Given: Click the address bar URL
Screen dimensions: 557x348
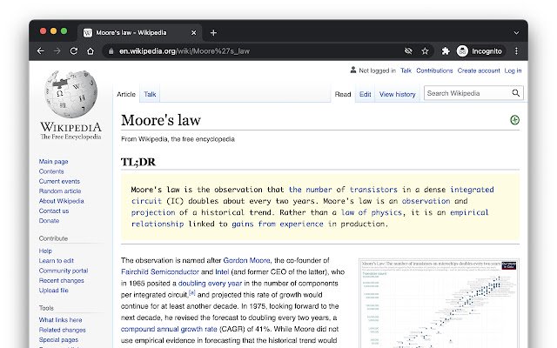Looking at the screenshot, I should coord(185,51).
